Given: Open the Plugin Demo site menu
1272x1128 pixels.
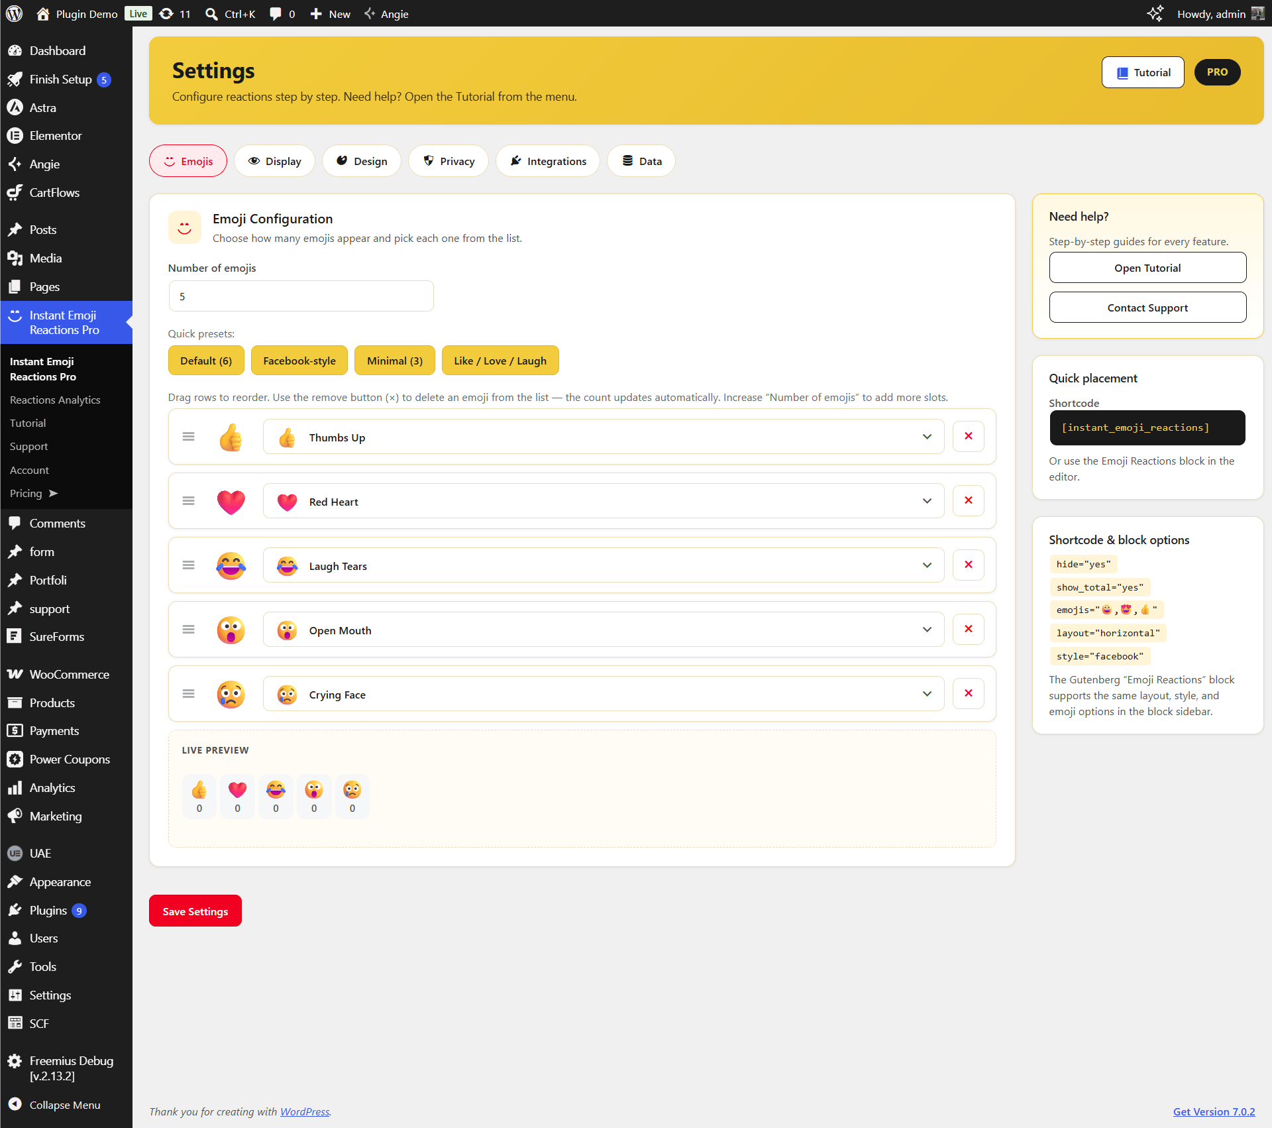Looking at the screenshot, I should pos(77,14).
